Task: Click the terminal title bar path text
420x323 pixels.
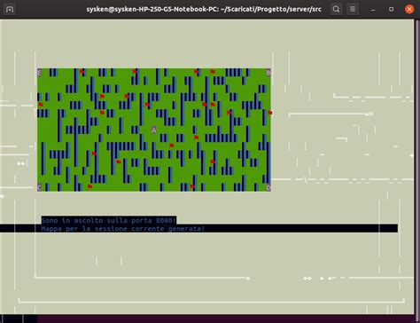Action: pyautogui.click(x=204, y=9)
